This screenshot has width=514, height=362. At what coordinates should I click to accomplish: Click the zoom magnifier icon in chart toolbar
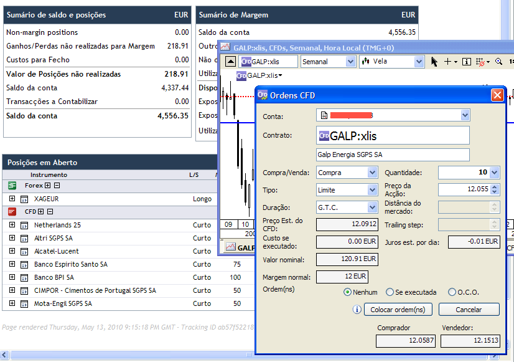click(498, 62)
